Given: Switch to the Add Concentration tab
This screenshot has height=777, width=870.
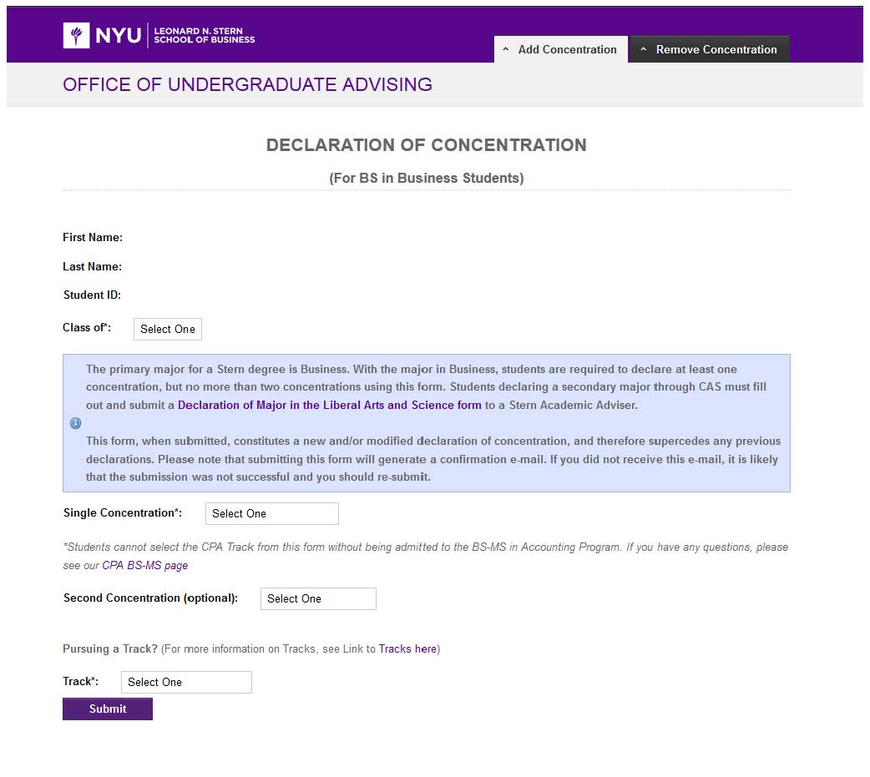Looking at the screenshot, I should pos(567,50).
